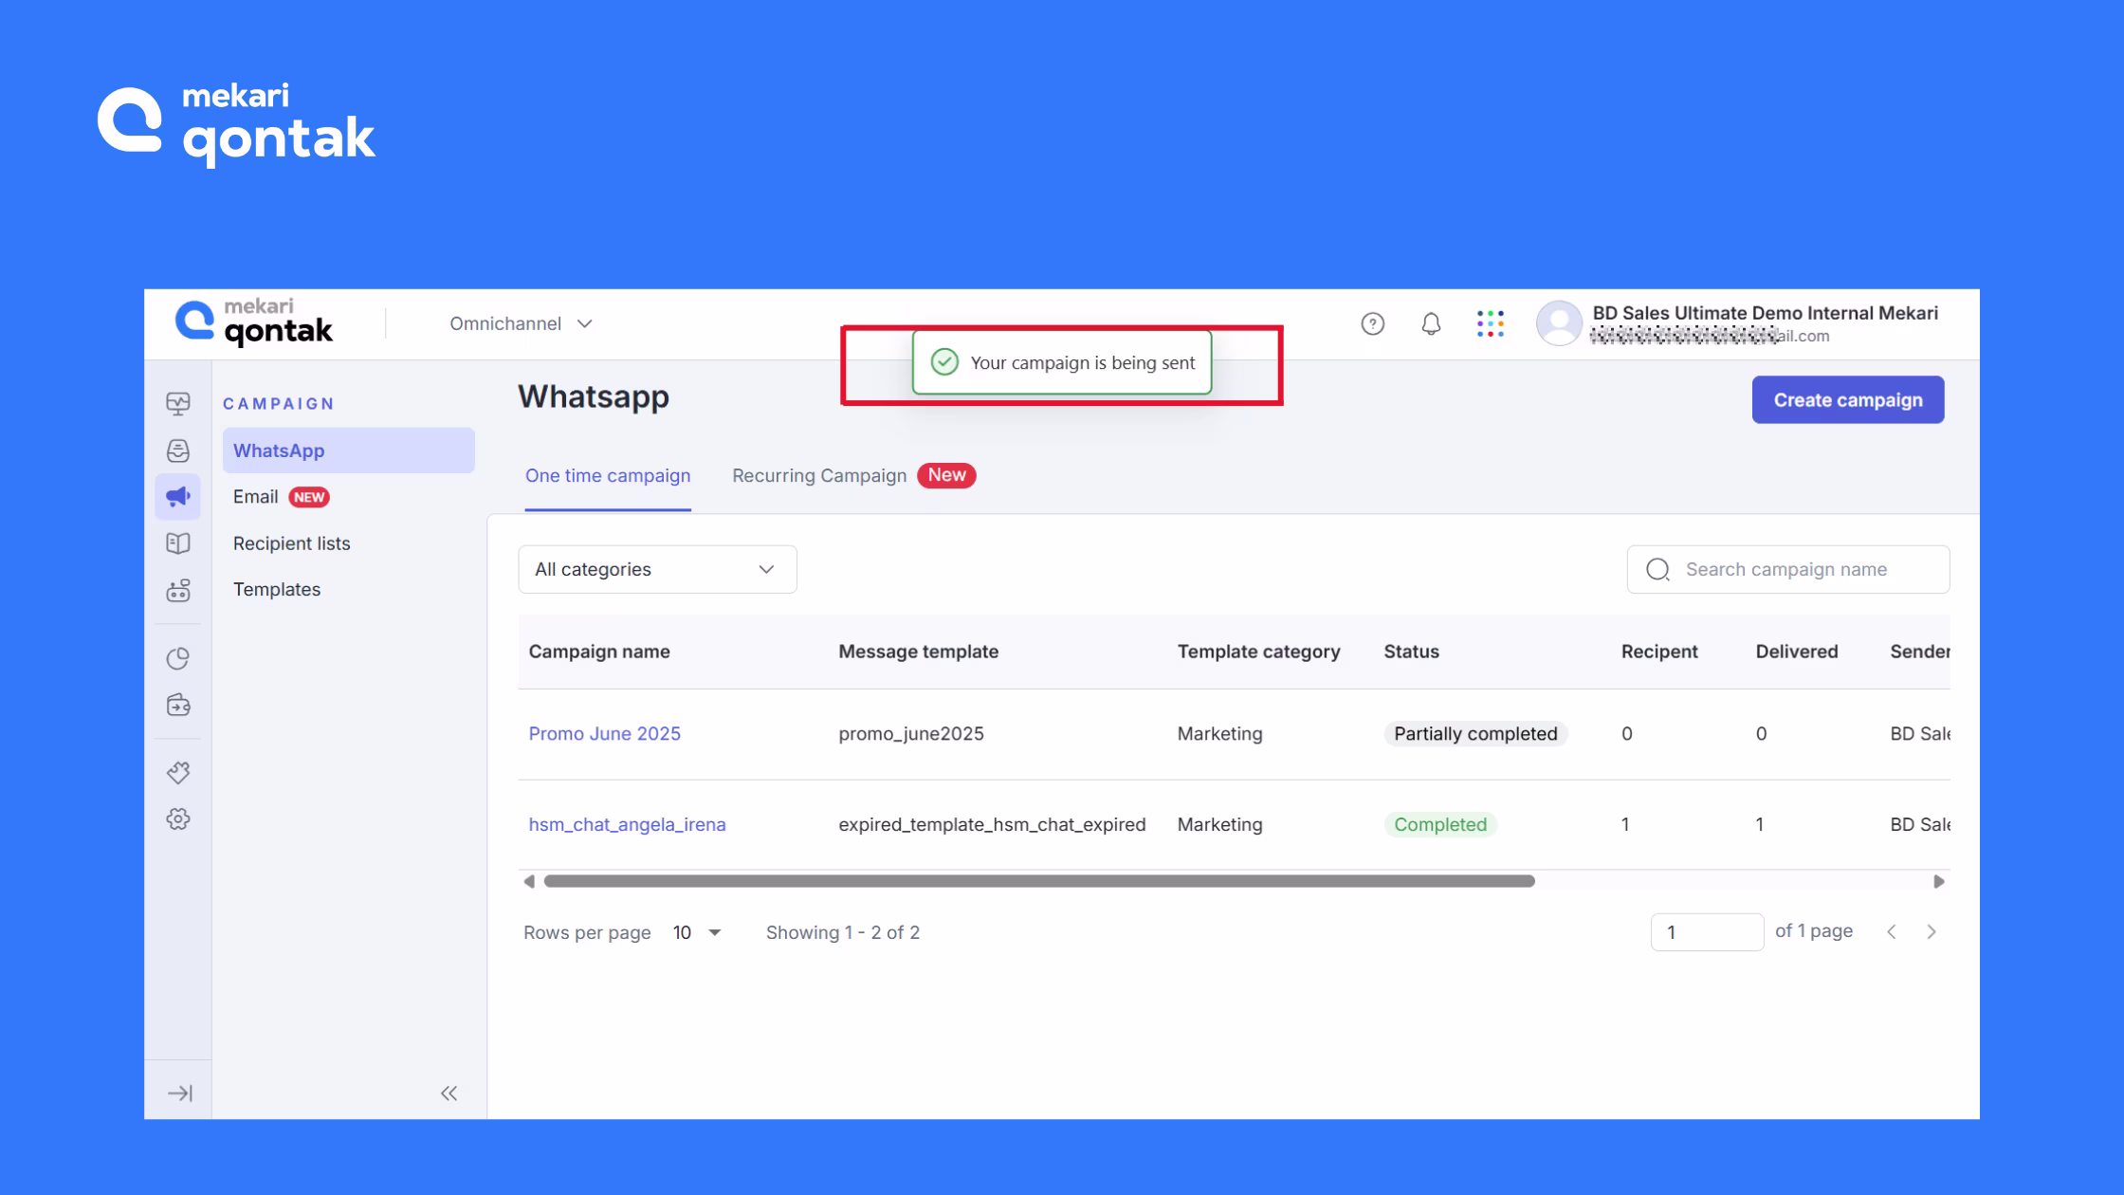This screenshot has width=2124, height=1195.
Task: Click BD Sales Ultimate Demo account name
Action: (x=1765, y=313)
